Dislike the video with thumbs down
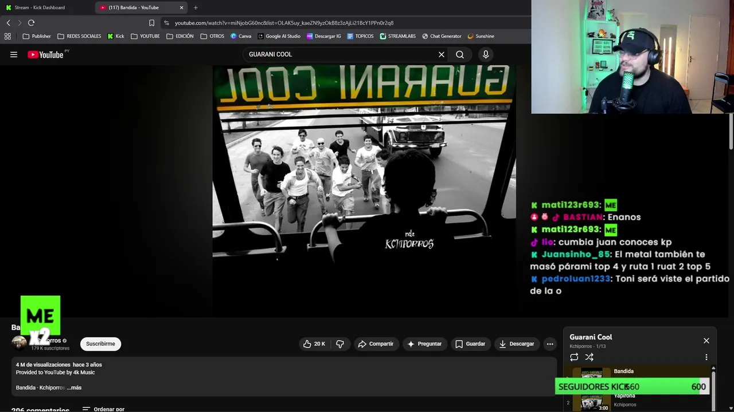 [x=340, y=344]
